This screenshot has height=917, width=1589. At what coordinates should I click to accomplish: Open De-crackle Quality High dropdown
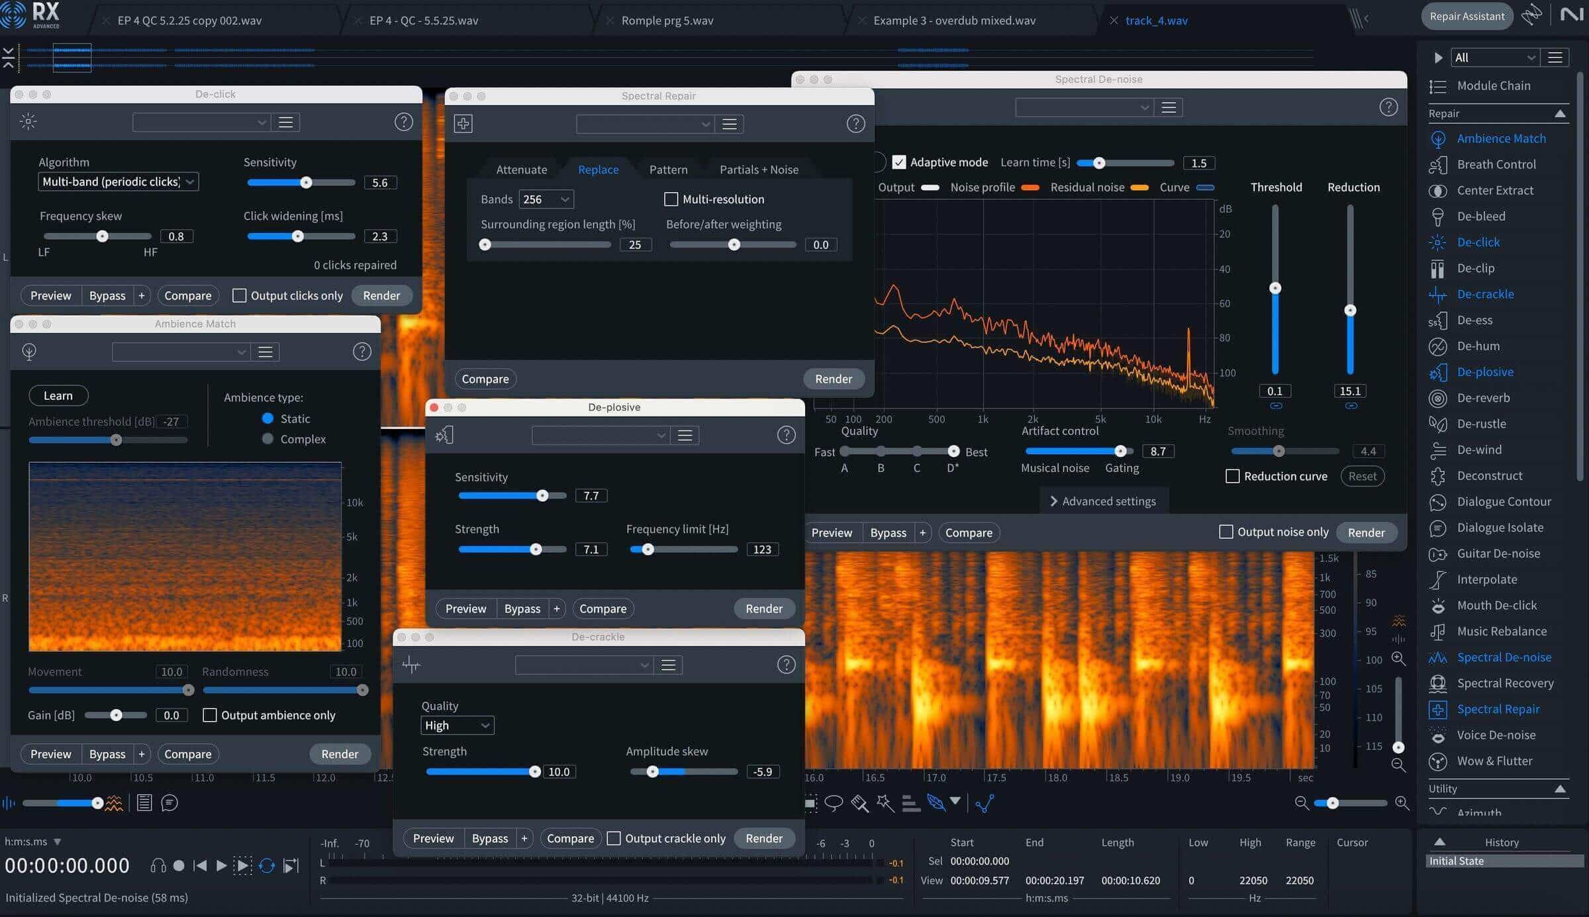pos(457,725)
